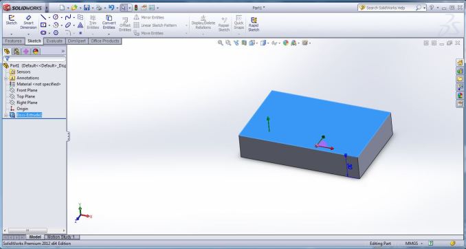This screenshot has width=466, height=249.
Task: Open the Edit Appearance icon in view toolbar
Action: [x=286, y=43]
